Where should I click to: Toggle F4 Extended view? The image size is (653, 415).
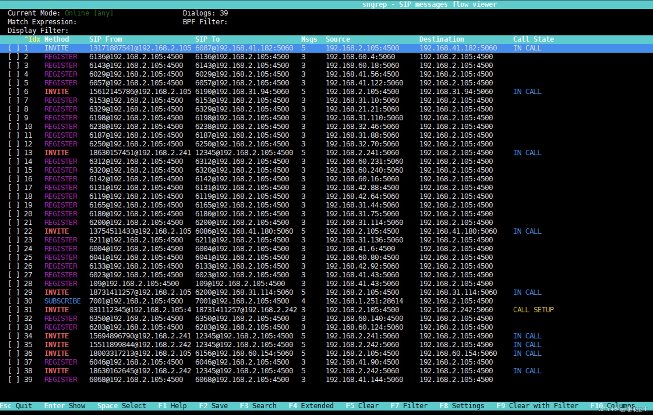click(311, 406)
